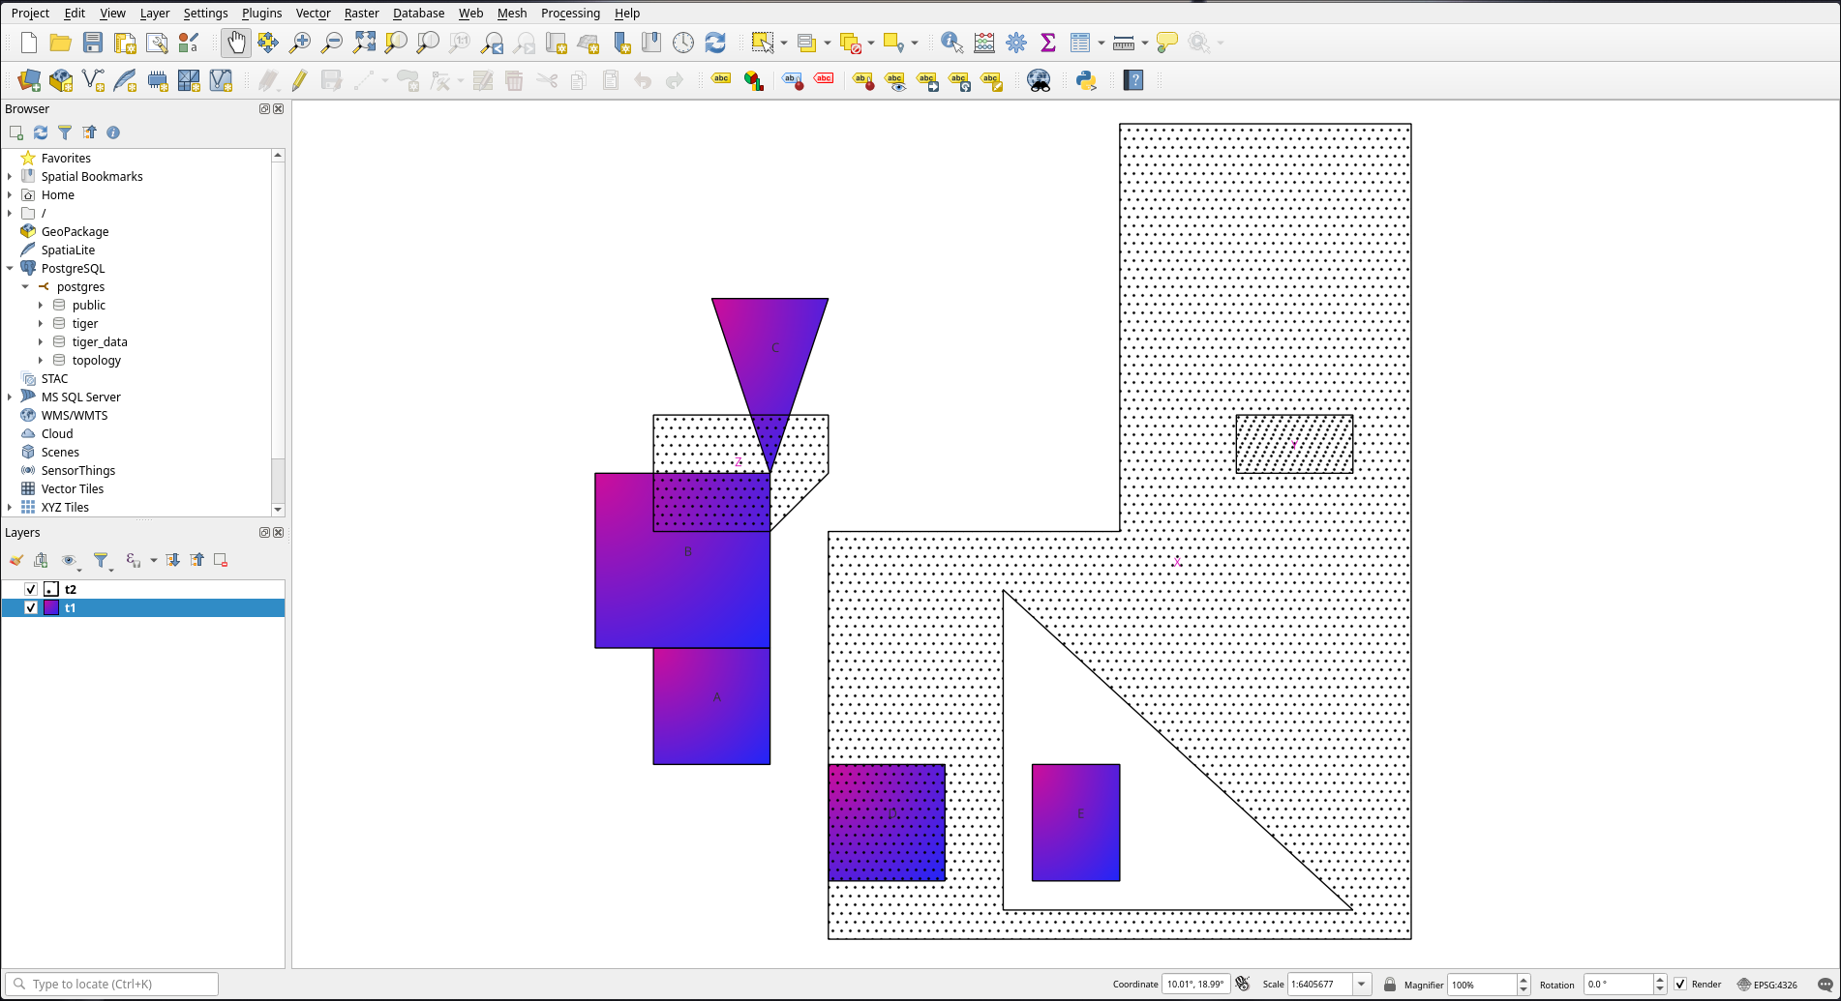Open the Vector menu

point(313,13)
